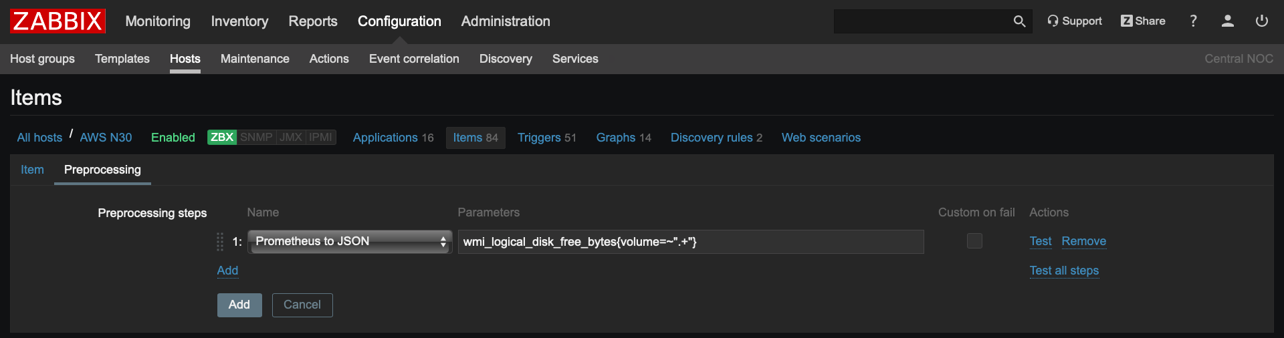Screen dimensions: 1284x338
Task: Click the sign out power icon
Action: (1262, 21)
